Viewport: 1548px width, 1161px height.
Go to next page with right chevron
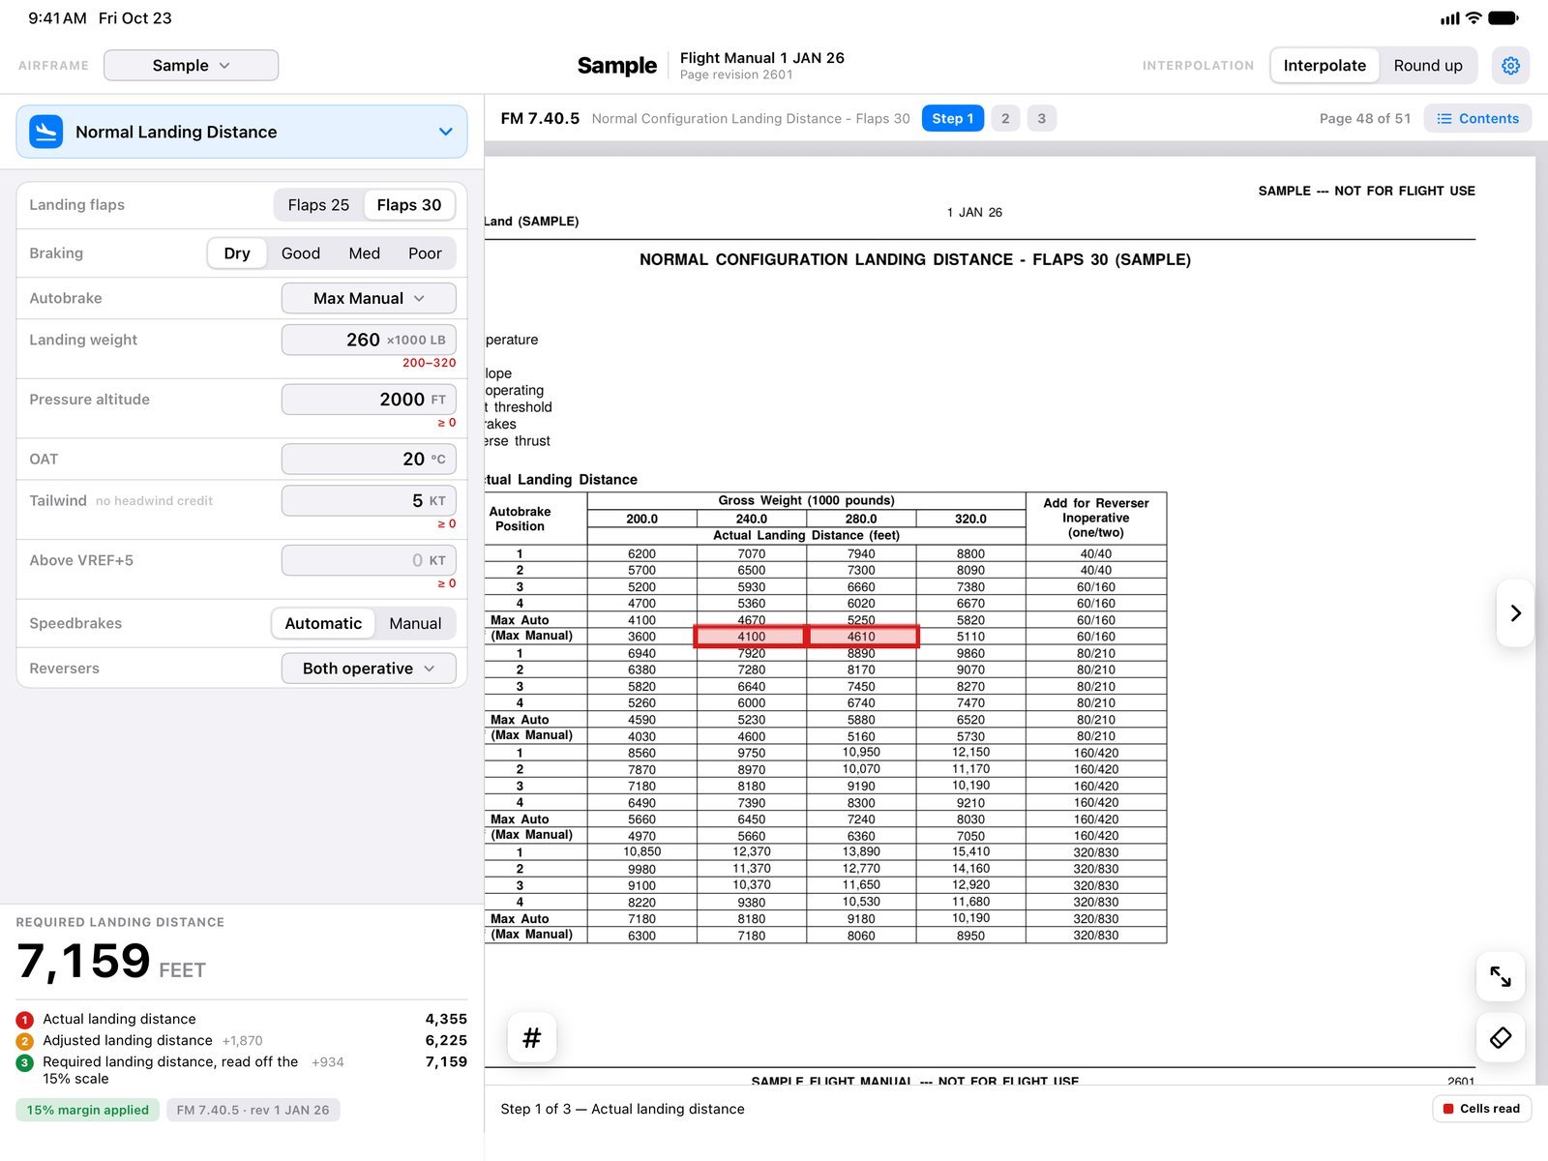[1515, 613]
